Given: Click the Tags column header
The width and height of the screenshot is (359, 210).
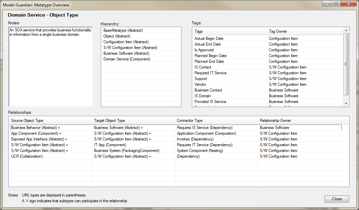Looking at the screenshot, I should tap(229, 31).
